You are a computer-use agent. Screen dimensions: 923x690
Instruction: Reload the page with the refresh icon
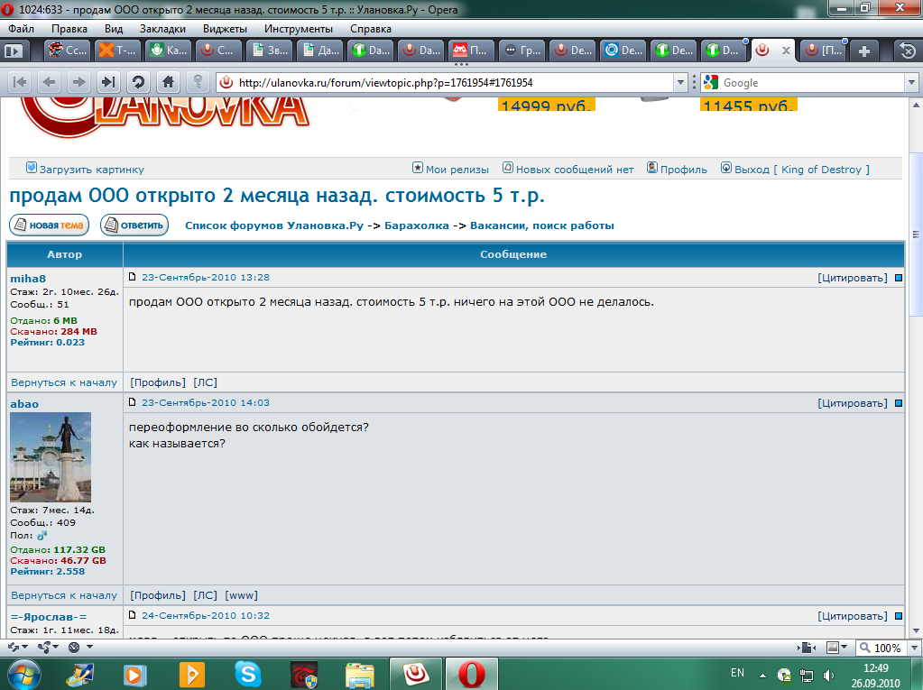[x=138, y=82]
